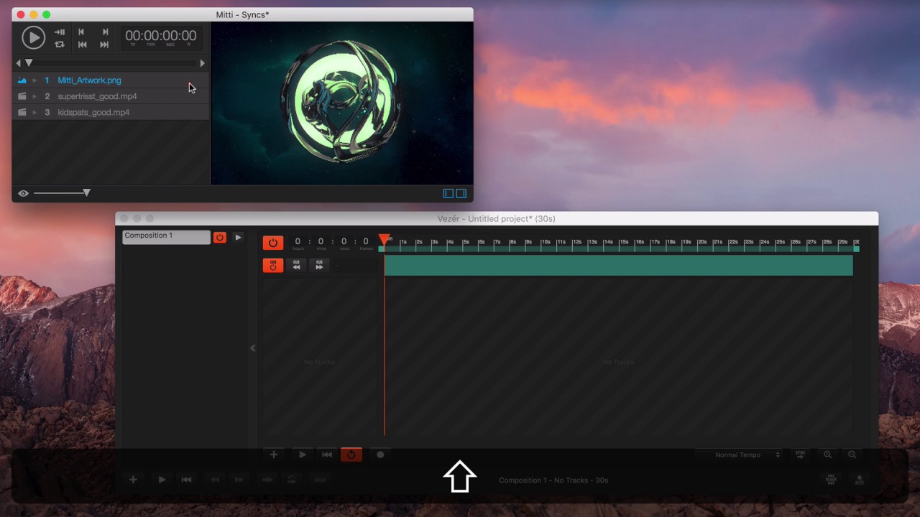Select the Mitti_Artwork.png cue name

89,80
